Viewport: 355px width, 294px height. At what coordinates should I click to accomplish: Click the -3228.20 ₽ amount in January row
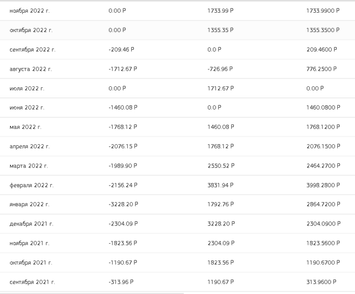click(x=123, y=205)
